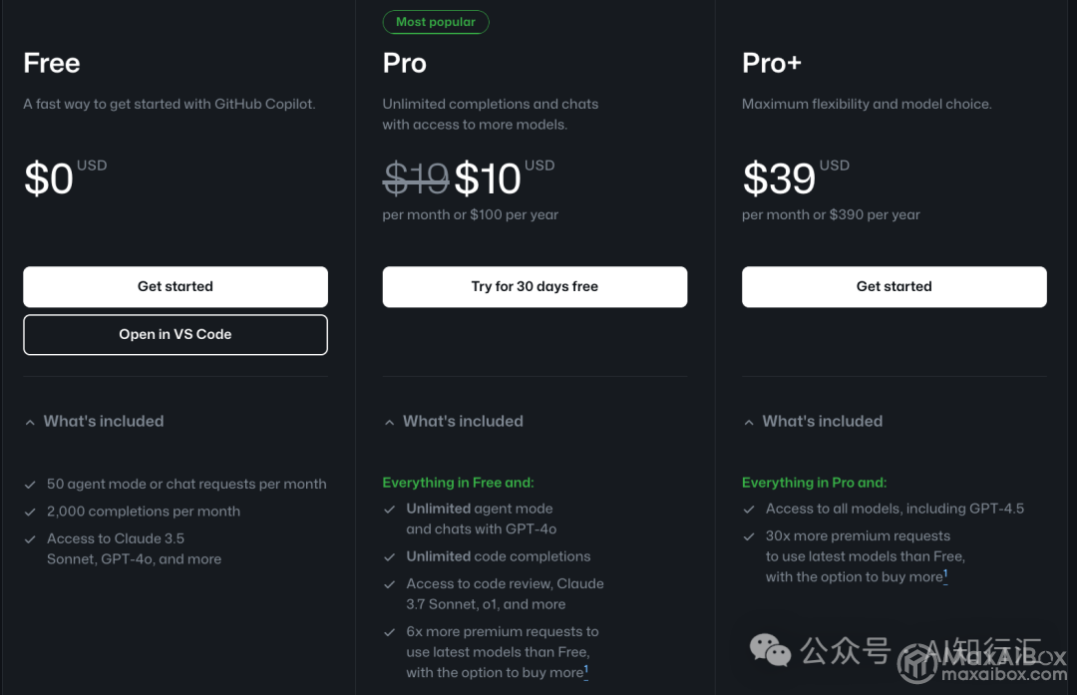Open footnote 1 link in Pro+ plan features

(945, 574)
